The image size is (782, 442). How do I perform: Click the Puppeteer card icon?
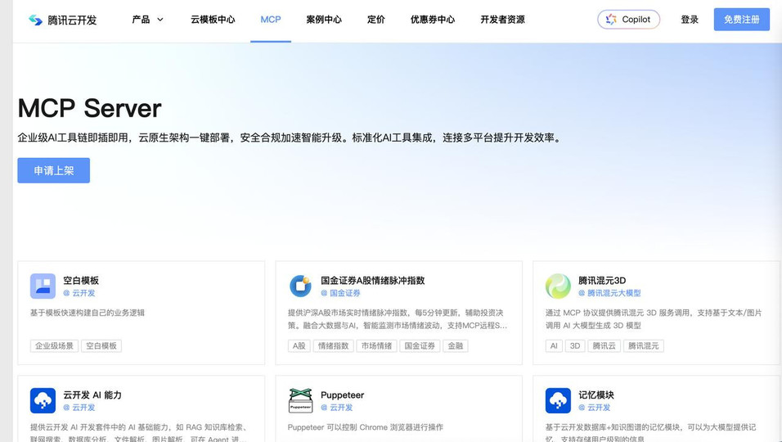coord(300,400)
